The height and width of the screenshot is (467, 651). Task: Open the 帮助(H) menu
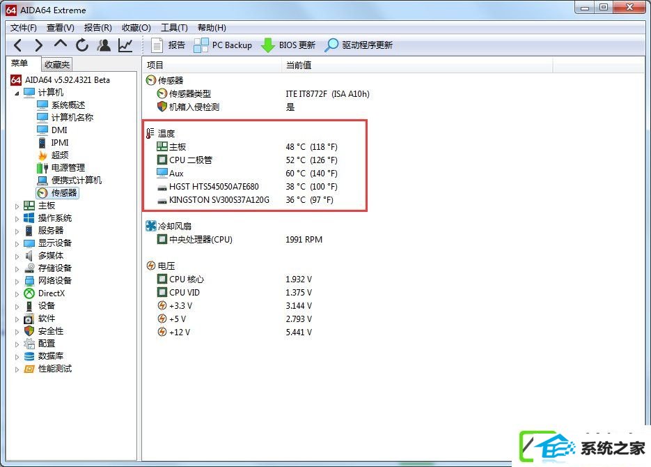[x=212, y=27]
